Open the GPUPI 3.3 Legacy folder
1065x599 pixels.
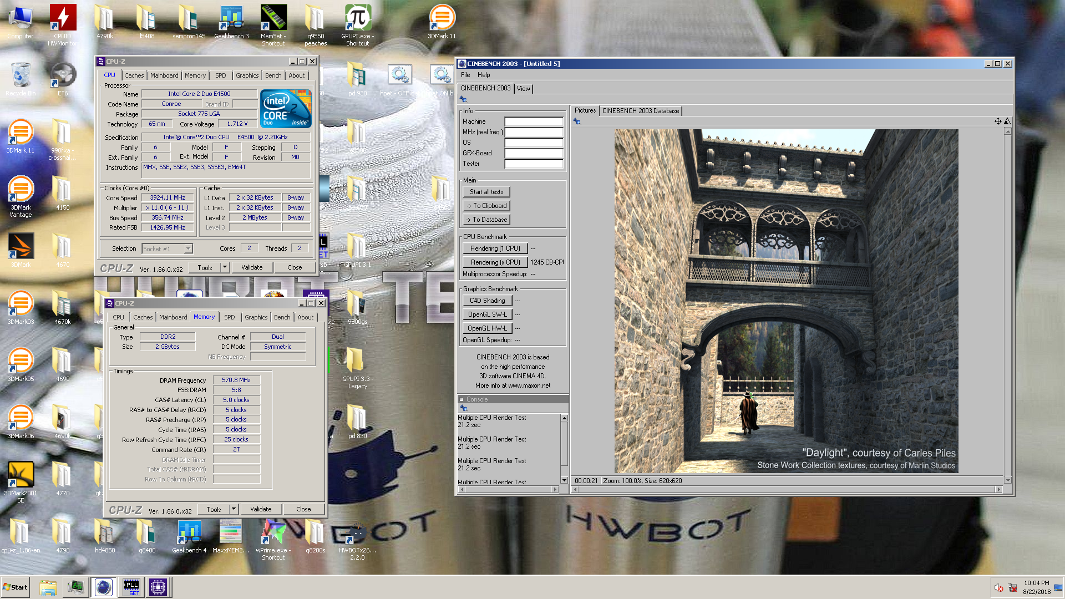(x=358, y=368)
